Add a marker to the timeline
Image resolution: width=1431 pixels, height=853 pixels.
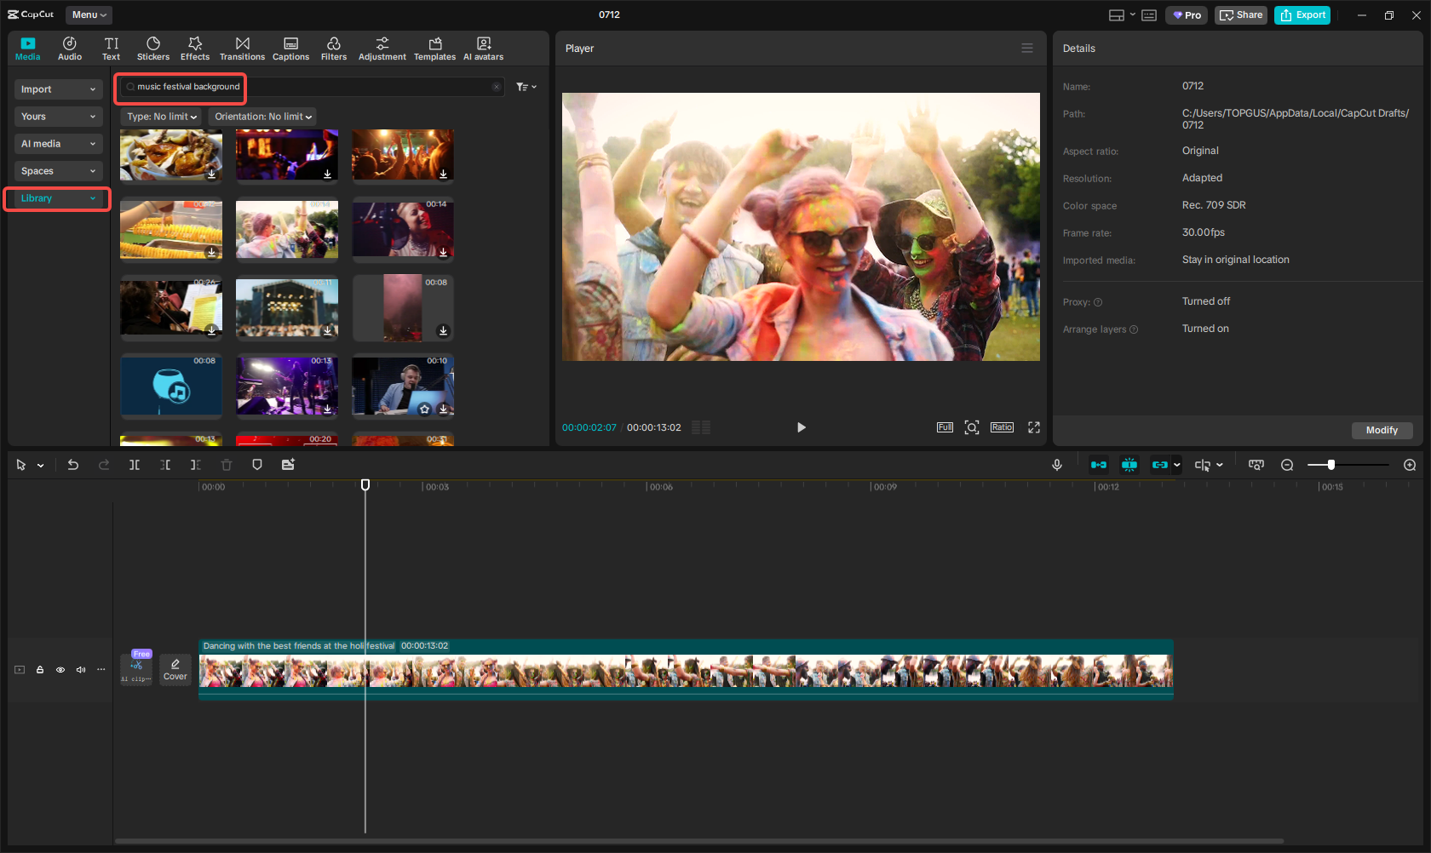tap(256, 465)
